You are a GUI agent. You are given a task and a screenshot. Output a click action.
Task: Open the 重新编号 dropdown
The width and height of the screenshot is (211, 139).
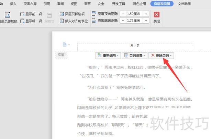[x=108, y=55]
